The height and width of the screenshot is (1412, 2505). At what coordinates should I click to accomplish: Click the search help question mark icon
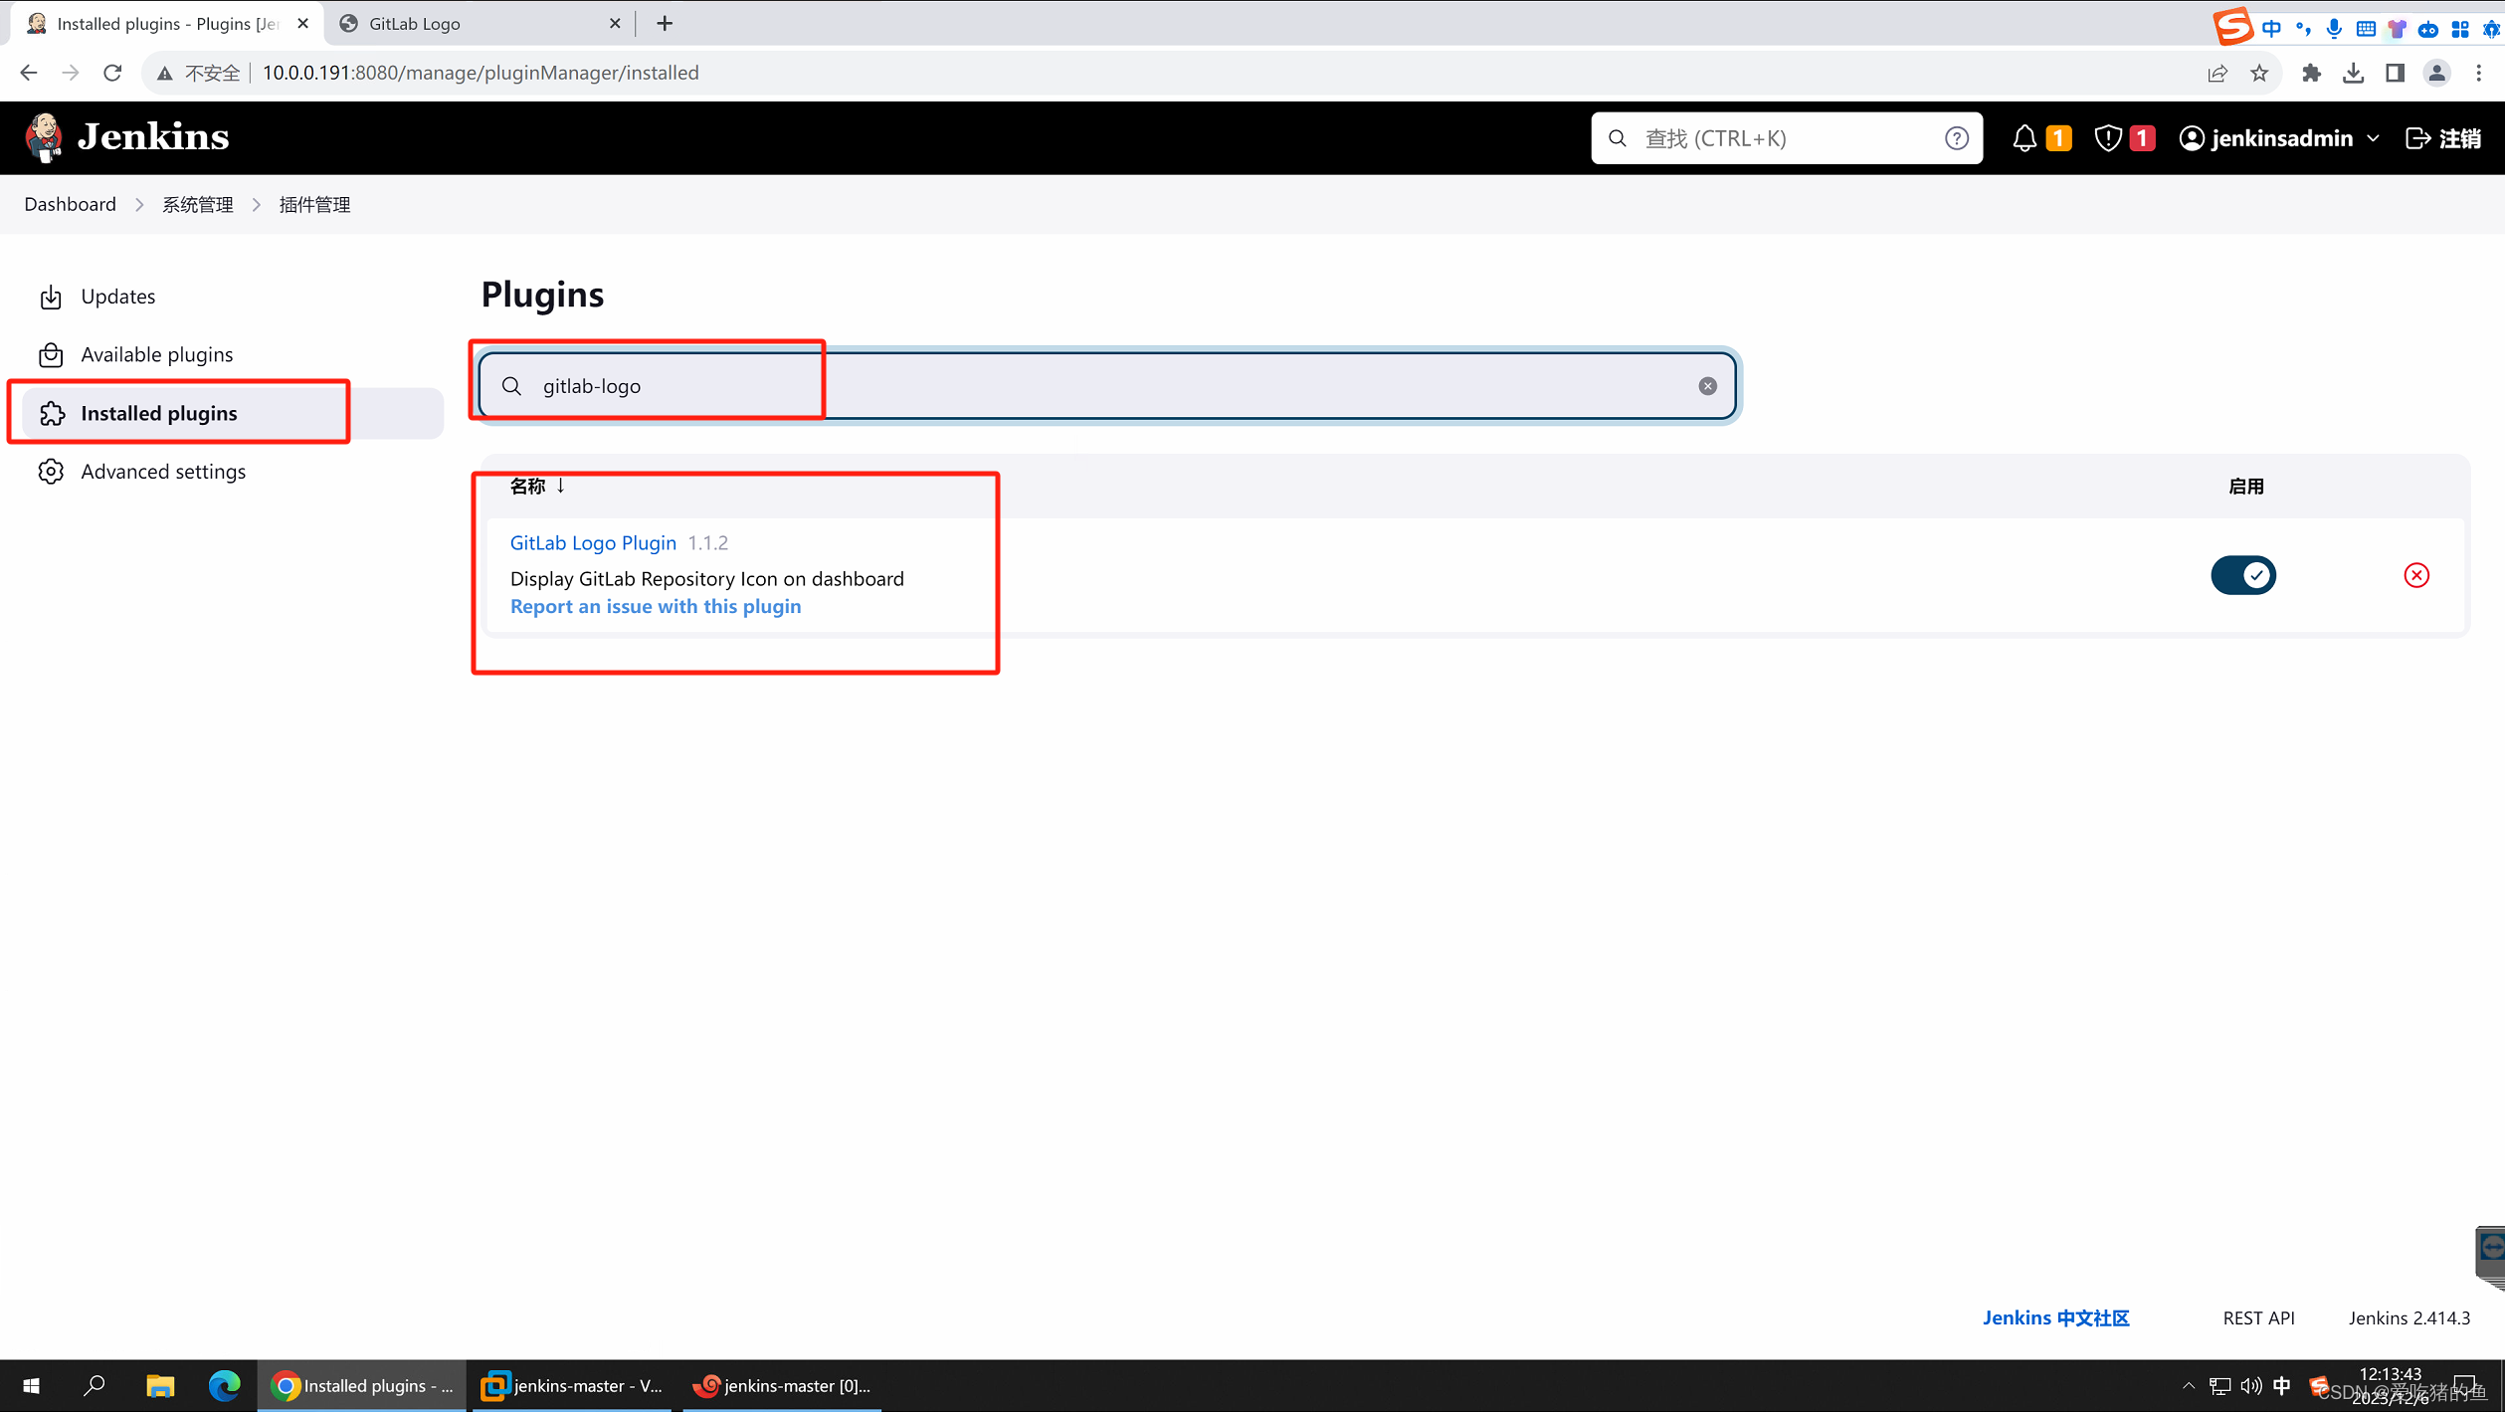point(1956,138)
